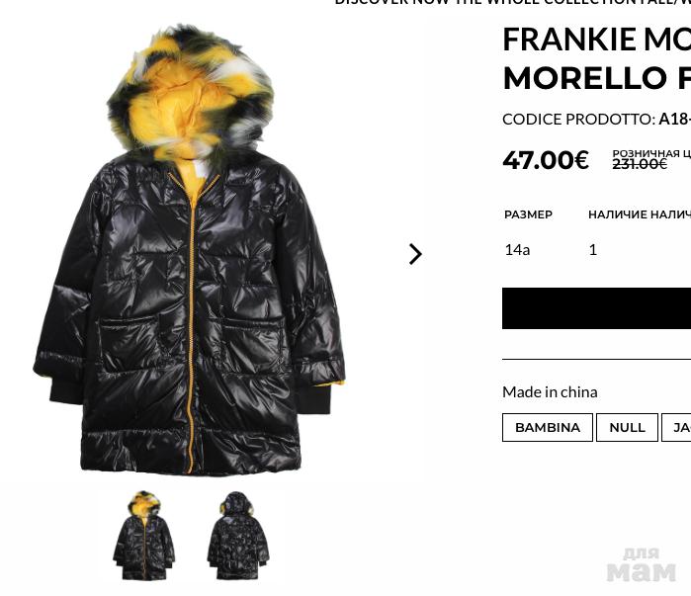Click the для мам watermark logo

pyautogui.click(x=642, y=564)
